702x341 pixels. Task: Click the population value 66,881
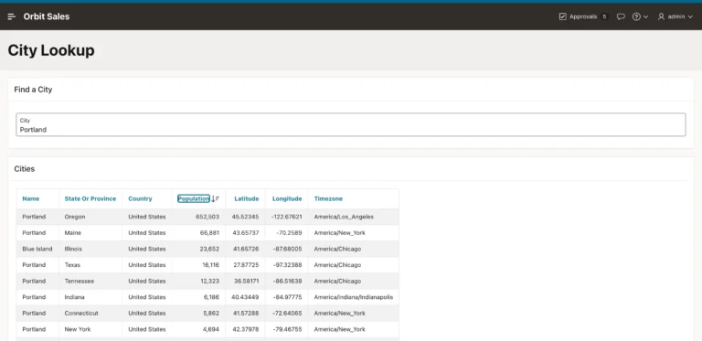pyautogui.click(x=209, y=233)
